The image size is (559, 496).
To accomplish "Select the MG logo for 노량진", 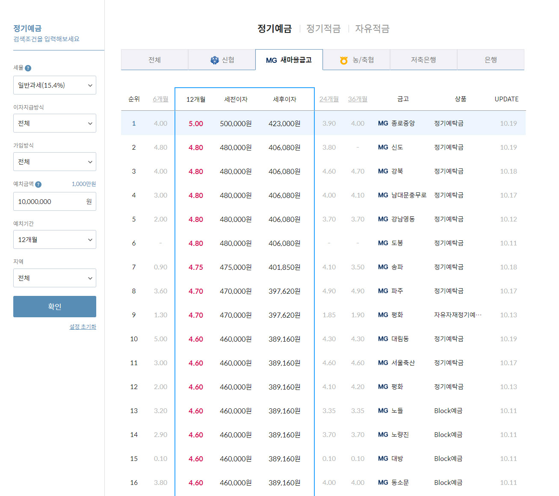I will pos(382,434).
